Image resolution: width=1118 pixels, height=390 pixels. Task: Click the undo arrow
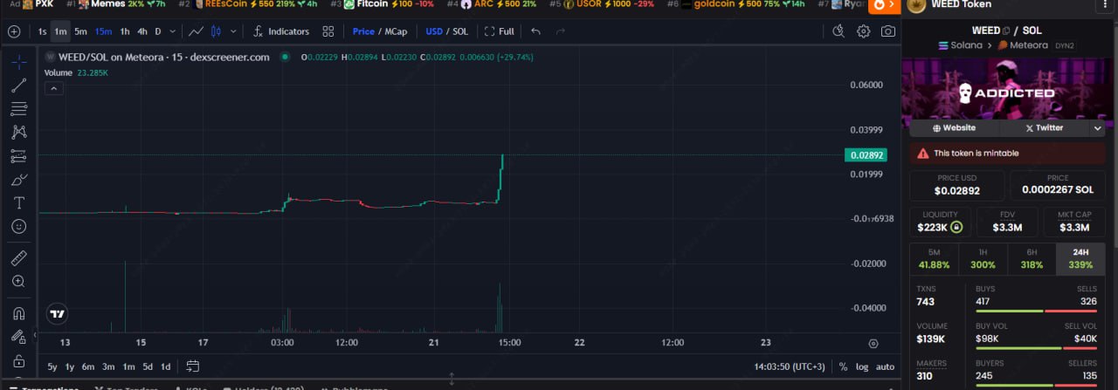[535, 31]
